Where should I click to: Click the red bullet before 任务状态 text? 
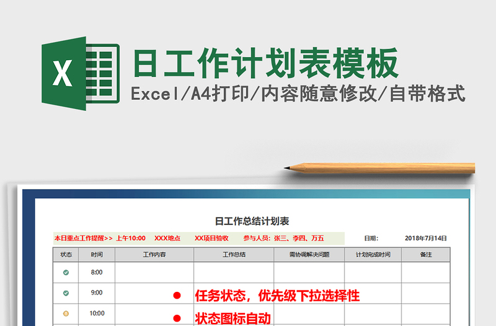[x=177, y=296]
